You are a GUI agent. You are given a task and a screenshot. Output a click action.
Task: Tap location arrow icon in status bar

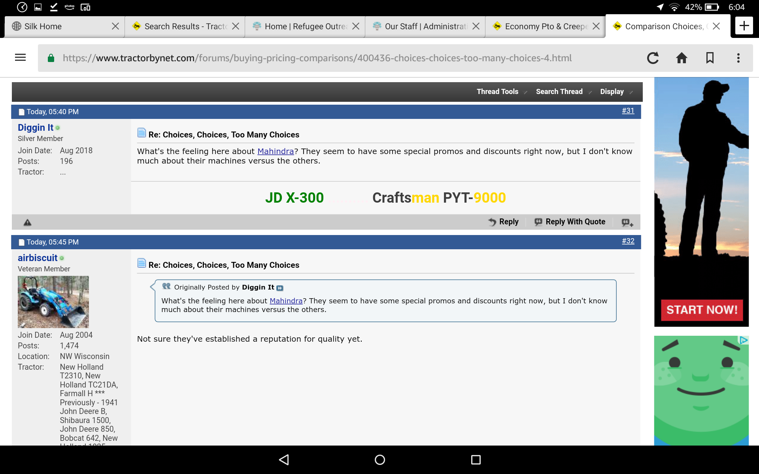click(660, 7)
